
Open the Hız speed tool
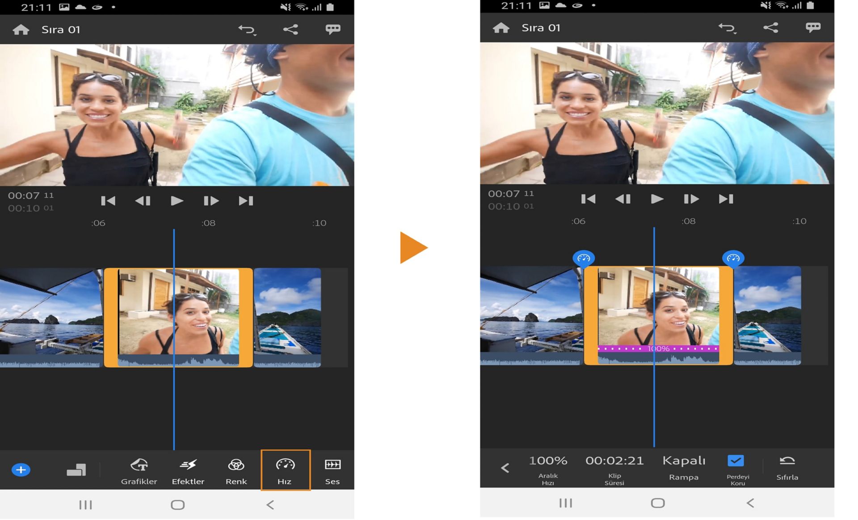(285, 470)
